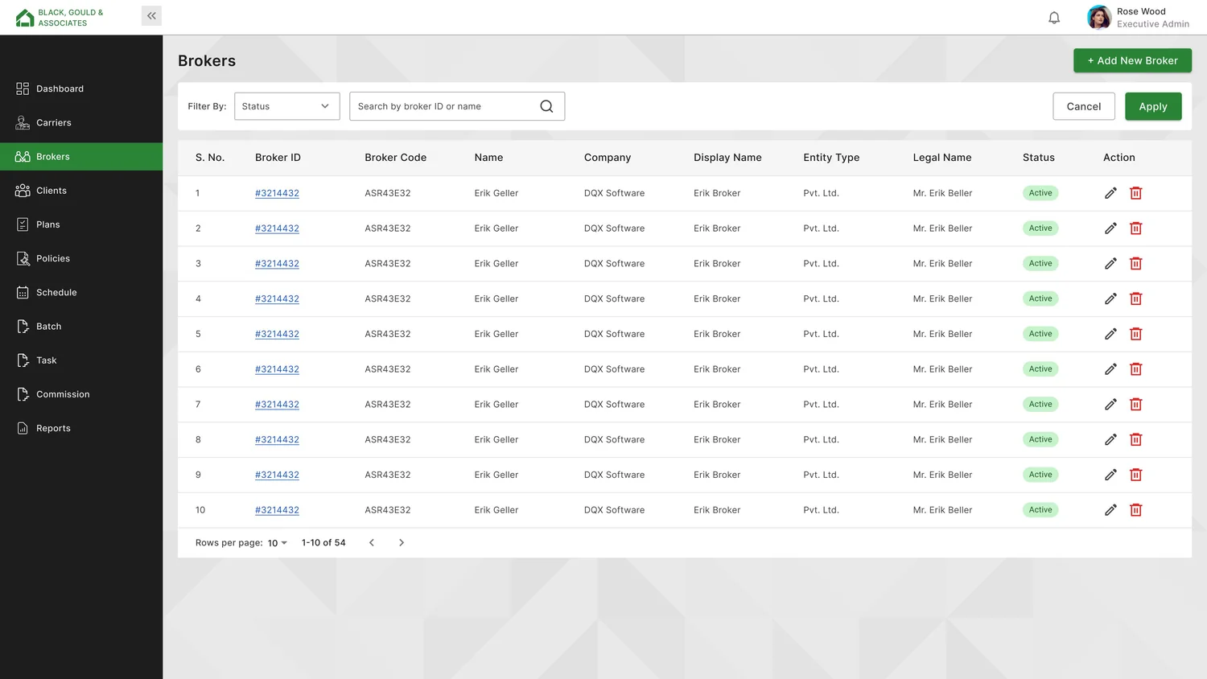
Task: Open the notifications bell
Action: (x=1054, y=18)
